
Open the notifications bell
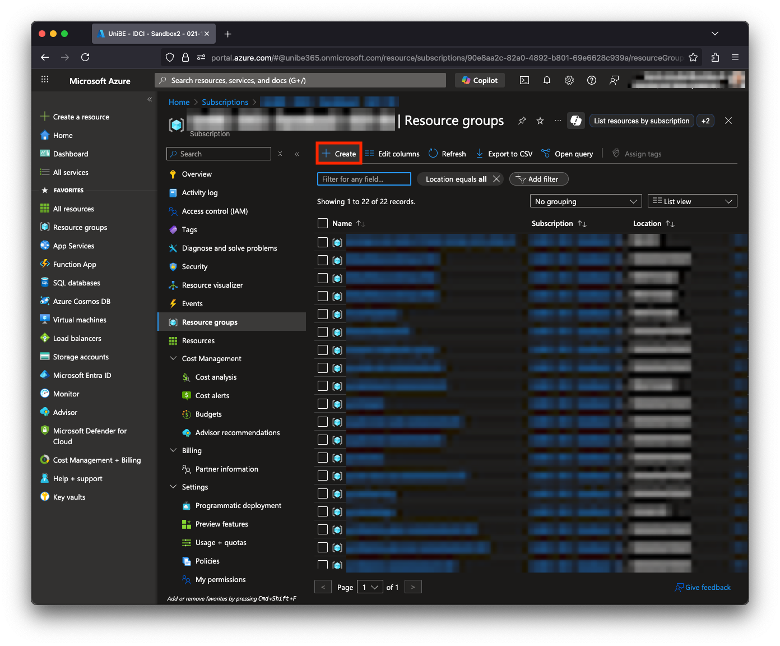tap(547, 80)
